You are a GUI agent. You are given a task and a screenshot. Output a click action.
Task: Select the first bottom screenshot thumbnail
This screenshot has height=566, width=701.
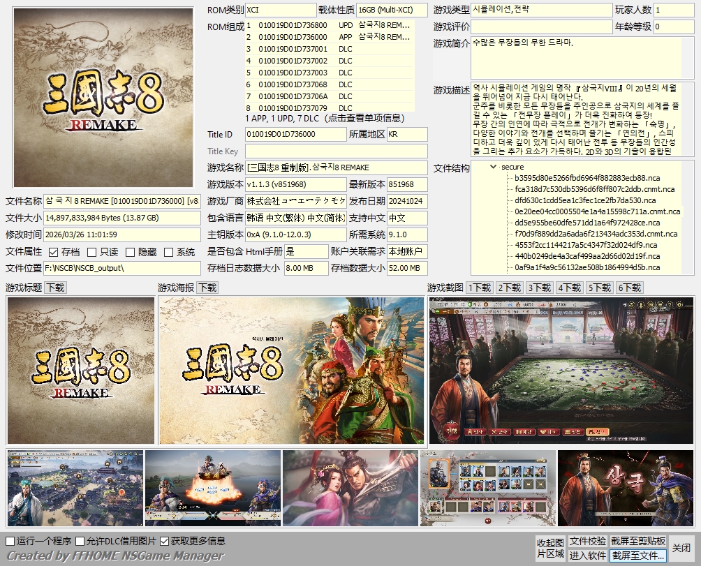point(75,488)
